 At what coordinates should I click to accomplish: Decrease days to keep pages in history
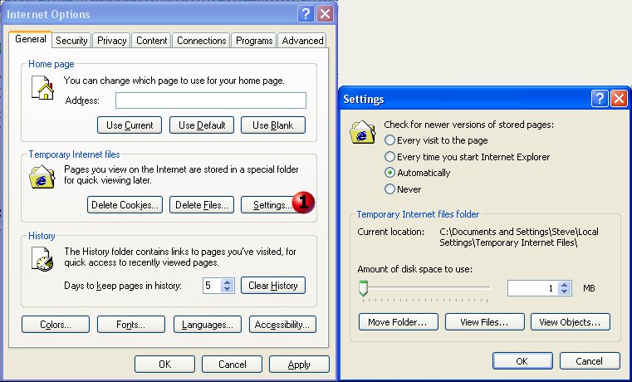(228, 289)
